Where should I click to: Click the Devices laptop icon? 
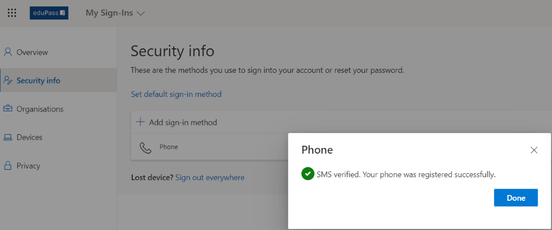pos(7,137)
